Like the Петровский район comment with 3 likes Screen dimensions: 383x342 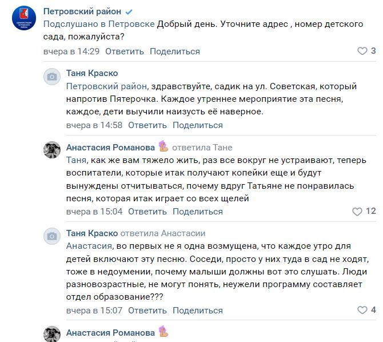click(x=362, y=51)
